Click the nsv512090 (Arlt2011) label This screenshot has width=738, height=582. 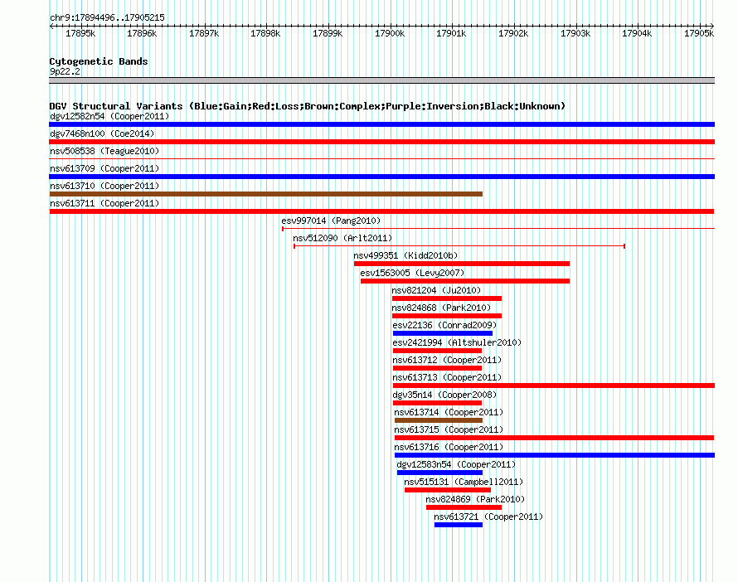342,238
